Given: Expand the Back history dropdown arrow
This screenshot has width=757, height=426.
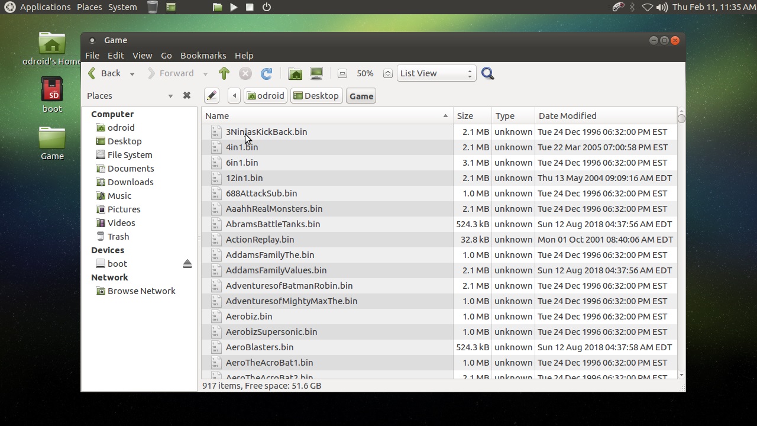Looking at the screenshot, I should (x=132, y=74).
